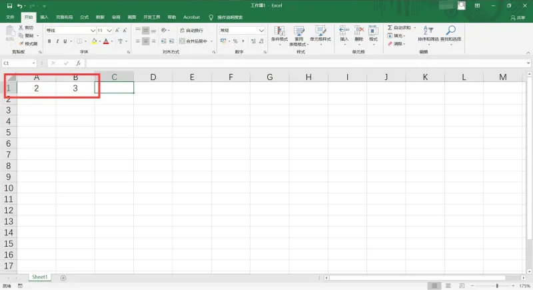Click 合并后居中 (Merge & Center)
Screen dimensions: 533x290
tap(193, 41)
